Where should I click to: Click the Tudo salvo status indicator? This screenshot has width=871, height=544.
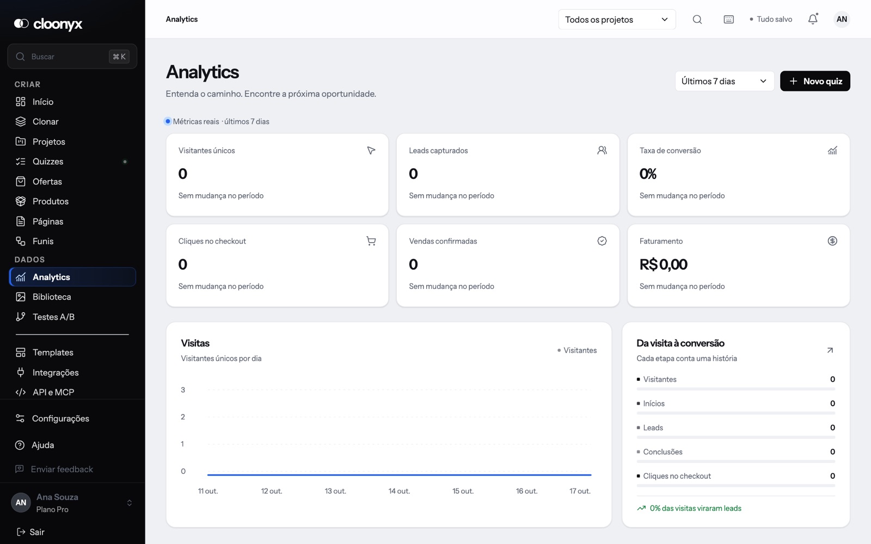tap(771, 19)
